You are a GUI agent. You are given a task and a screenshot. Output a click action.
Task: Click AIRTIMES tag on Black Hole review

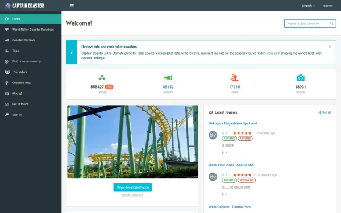(229, 180)
